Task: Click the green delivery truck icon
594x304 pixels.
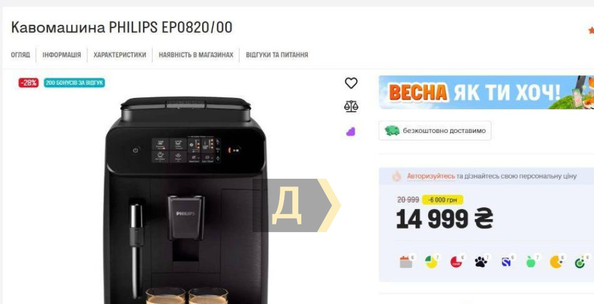Action: (x=392, y=131)
